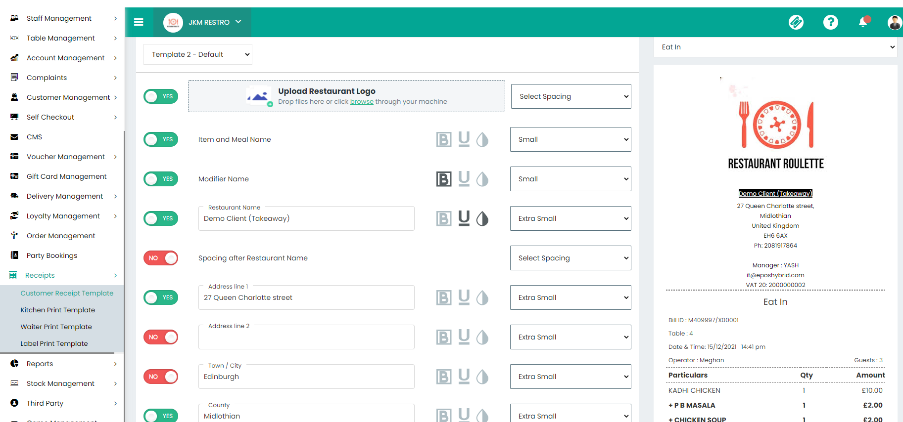Viewport: 903px width, 422px height.
Task: Open Kitchen Print Template page
Action: click(x=58, y=310)
